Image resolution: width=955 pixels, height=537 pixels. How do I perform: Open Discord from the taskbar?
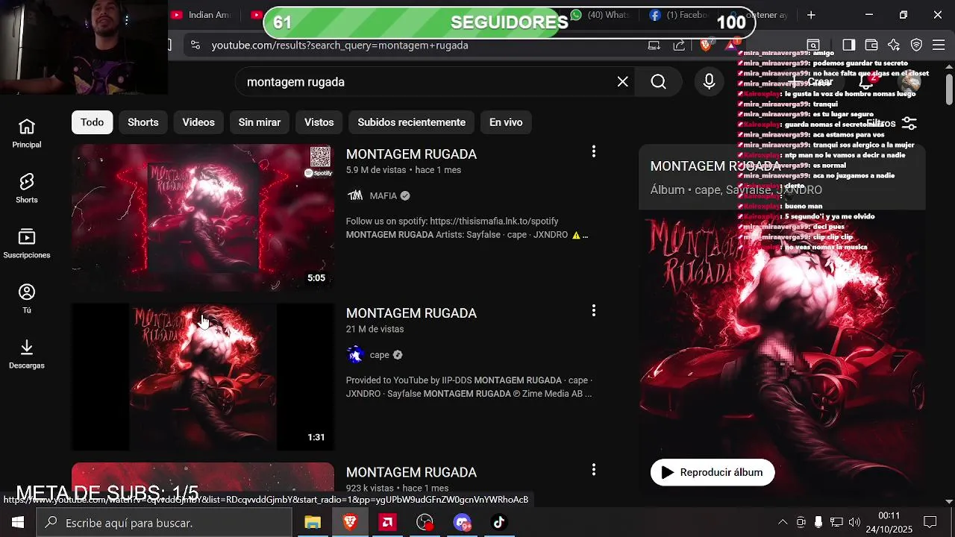coord(462,523)
